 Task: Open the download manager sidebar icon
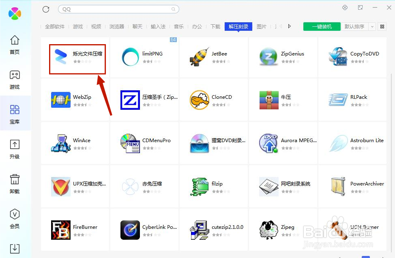pyautogui.click(x=15, y=248)
